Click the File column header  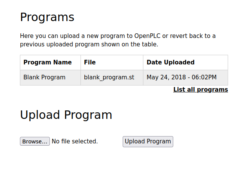pos(90,62)
